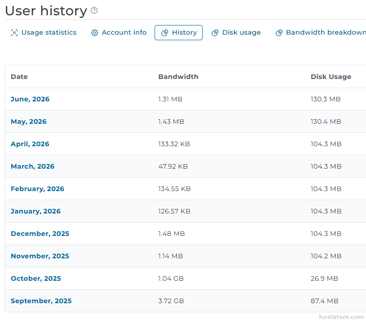Go to the Disk usage tab
Screen dimensions: 366x321
(x=236, y=33)
